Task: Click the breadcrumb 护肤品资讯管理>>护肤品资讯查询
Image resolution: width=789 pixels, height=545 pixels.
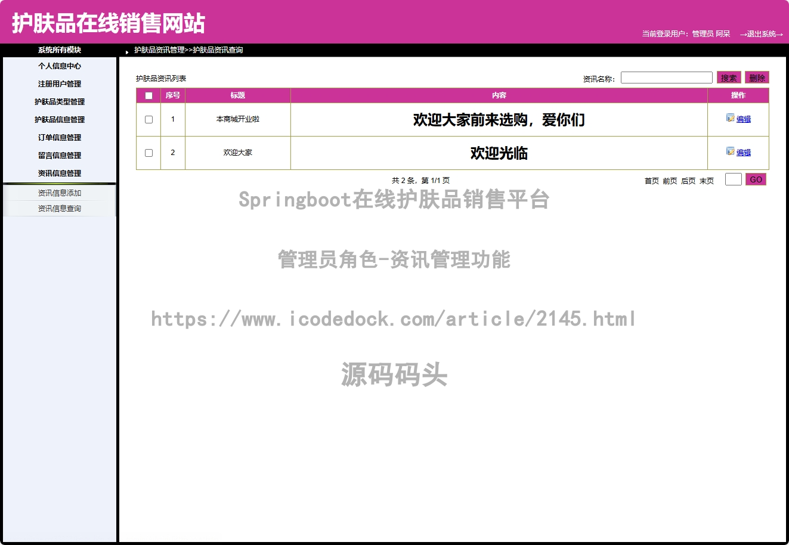Action: click(x=188, y=50)
